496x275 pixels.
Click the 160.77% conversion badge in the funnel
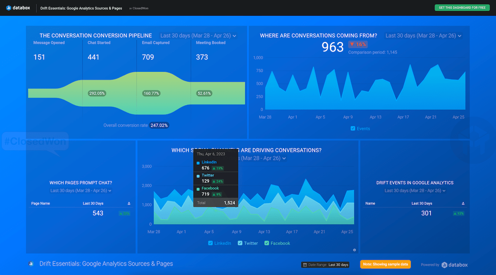click(x=151, y=93)
